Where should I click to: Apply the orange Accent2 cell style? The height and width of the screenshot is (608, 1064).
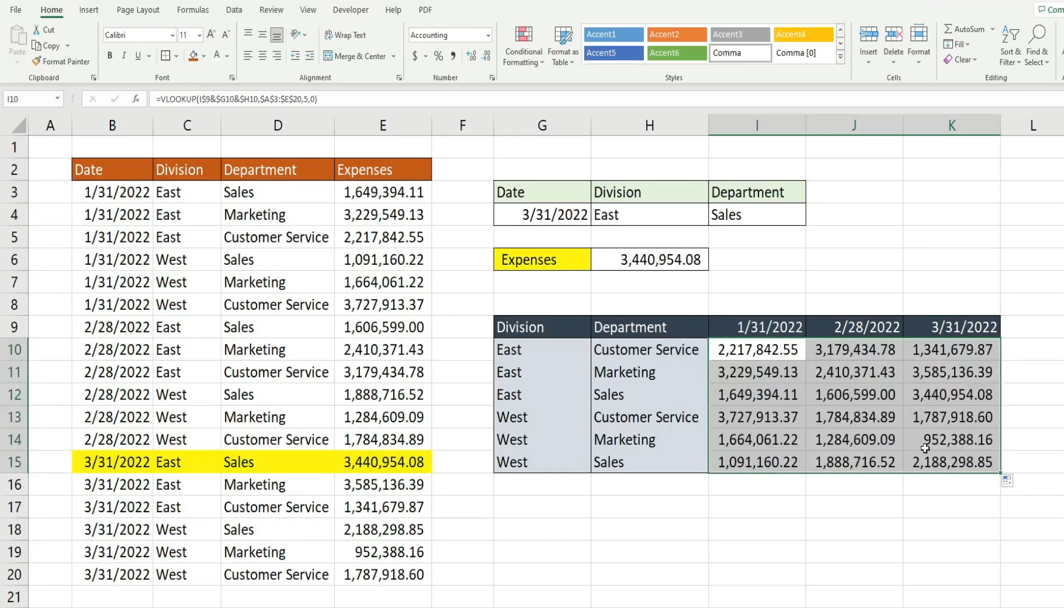(677, 34)
